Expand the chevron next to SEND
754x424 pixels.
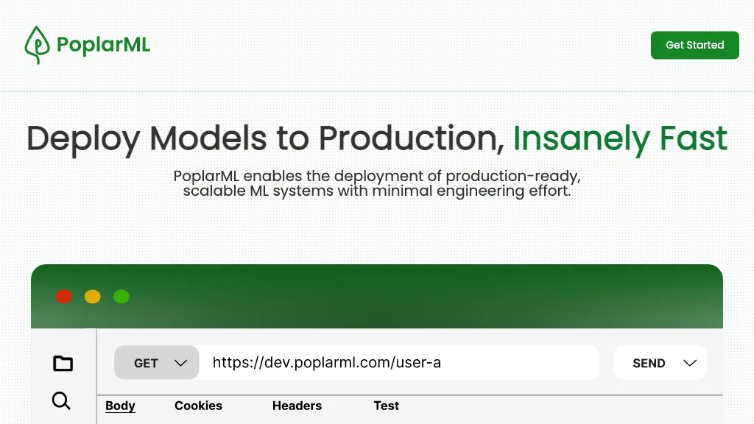690,363
